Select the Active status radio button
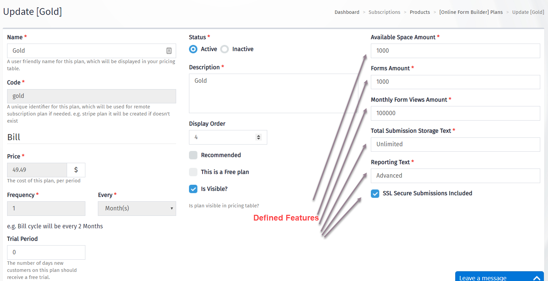This screenshot has width=548, height=281. (193, 49)
